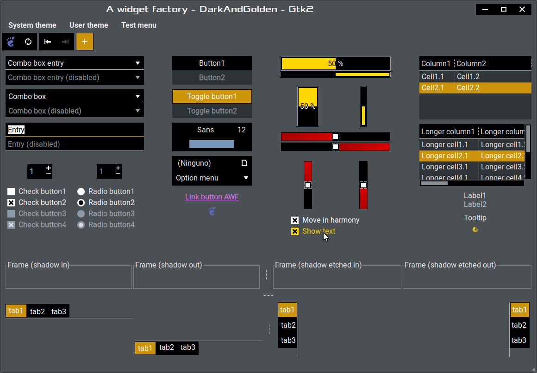
Task: Click the file icon in (Ninguno) chooser
Action: 244,163
